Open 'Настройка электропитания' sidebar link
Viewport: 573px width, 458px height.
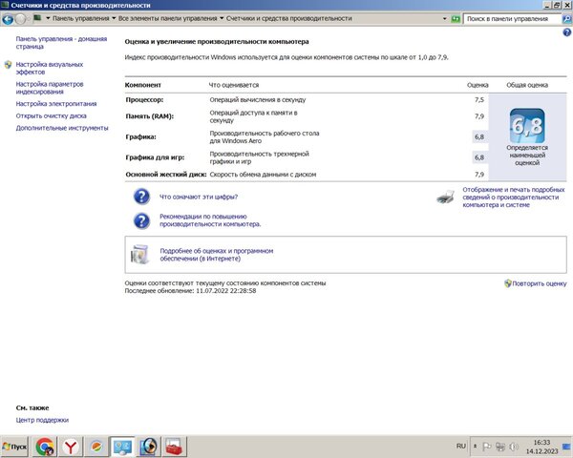tap(56, 103)
